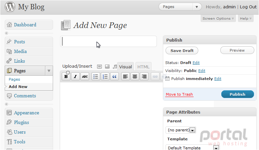
Task: Insert an unordered bullet list
Action: [96, 76]
